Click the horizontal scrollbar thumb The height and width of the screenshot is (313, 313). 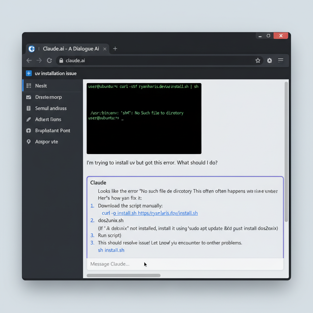point(123,275)
